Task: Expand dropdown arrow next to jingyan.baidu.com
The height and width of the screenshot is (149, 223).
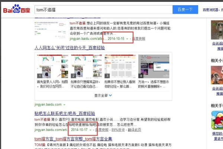Action: click(64, 105)
